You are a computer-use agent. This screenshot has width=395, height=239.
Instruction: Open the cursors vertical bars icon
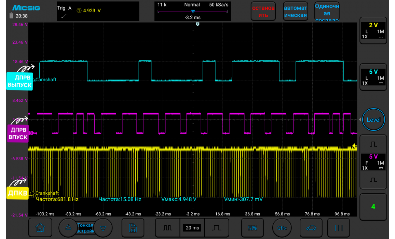338,228
